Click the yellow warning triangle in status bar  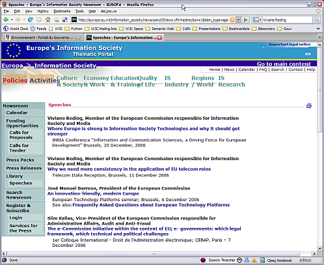254,260
